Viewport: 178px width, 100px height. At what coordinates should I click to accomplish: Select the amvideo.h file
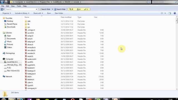click(x=31, y=51)
